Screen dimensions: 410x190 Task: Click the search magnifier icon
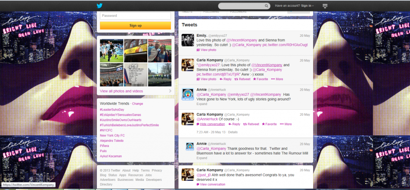click(266, 6)
